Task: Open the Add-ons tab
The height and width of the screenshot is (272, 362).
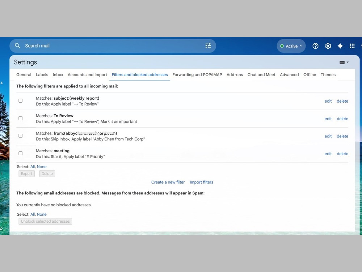Action: 235,75
